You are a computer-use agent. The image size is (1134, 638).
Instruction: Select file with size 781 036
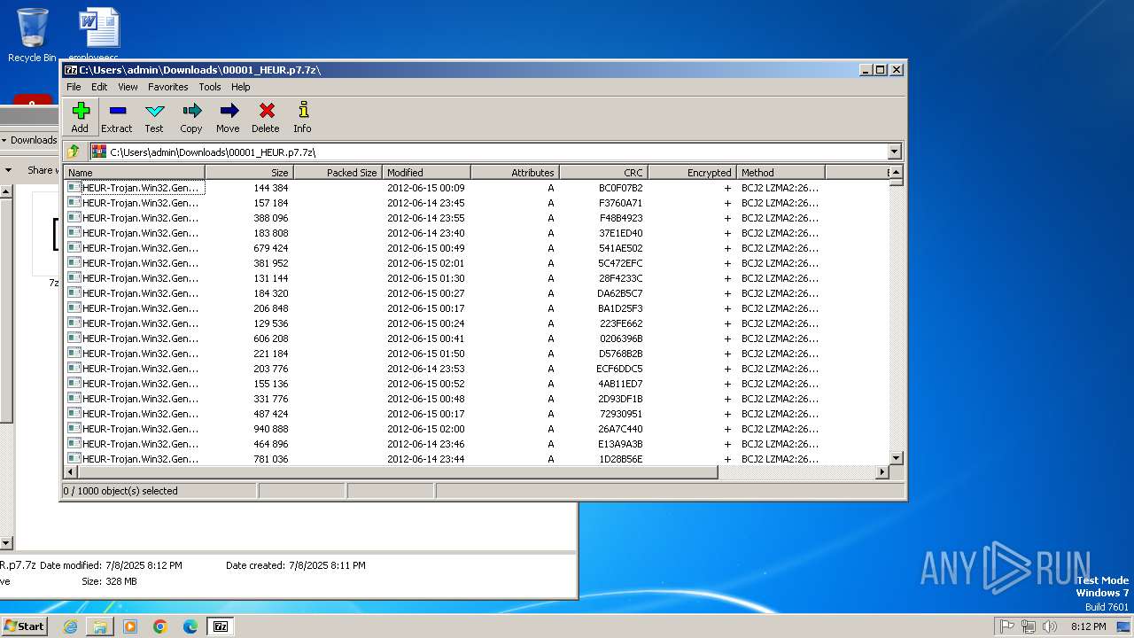click(477, 459)
